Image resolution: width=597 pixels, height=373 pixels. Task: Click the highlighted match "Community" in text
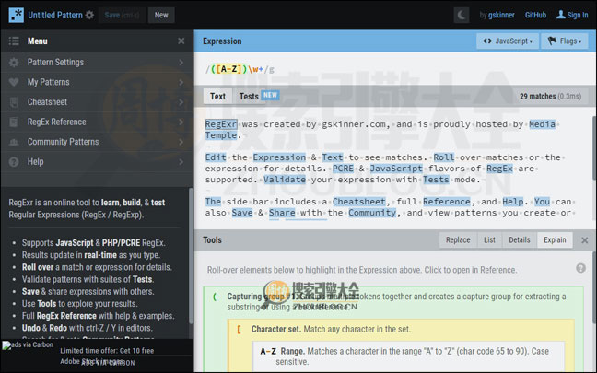click(x=372, y=213)
